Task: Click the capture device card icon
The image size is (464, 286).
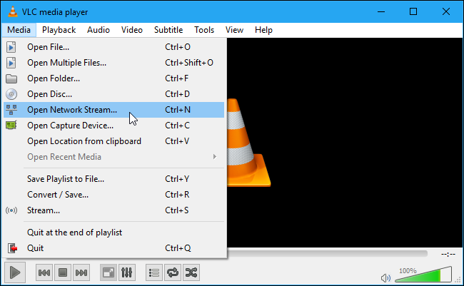Action: pos(11,126)
